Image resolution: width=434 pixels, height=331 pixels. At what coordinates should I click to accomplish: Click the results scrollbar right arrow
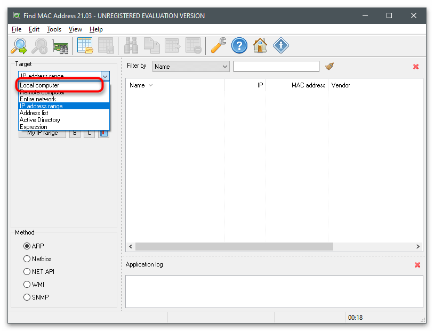tap(417, 247)
